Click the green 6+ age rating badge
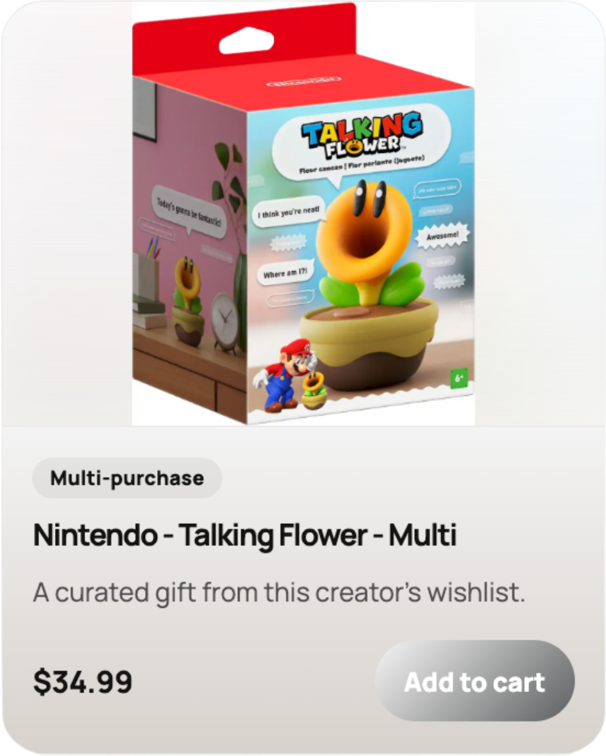606x756 pixels. pos(459,378)
